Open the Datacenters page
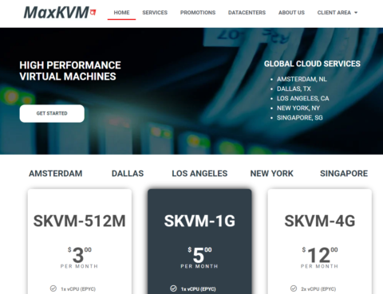This screenshot has width=383, height=294. pos(247,13)
